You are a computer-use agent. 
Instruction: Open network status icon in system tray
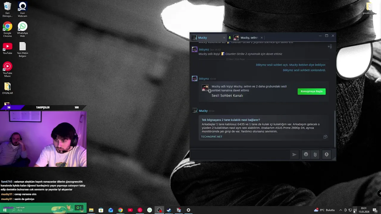point(350,210)
